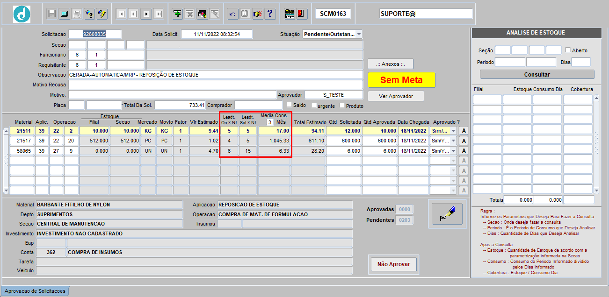
Task: Click material code 21517 cell
Action: 22,141
